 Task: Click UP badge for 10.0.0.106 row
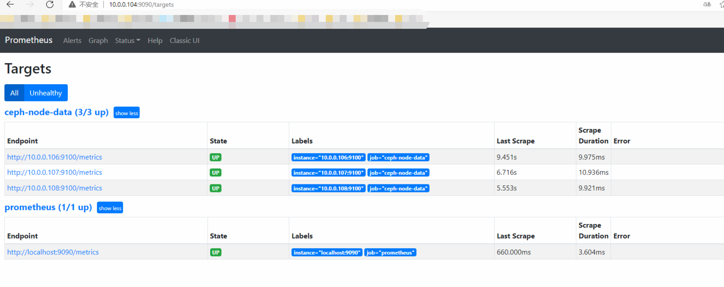click(216, 157)
